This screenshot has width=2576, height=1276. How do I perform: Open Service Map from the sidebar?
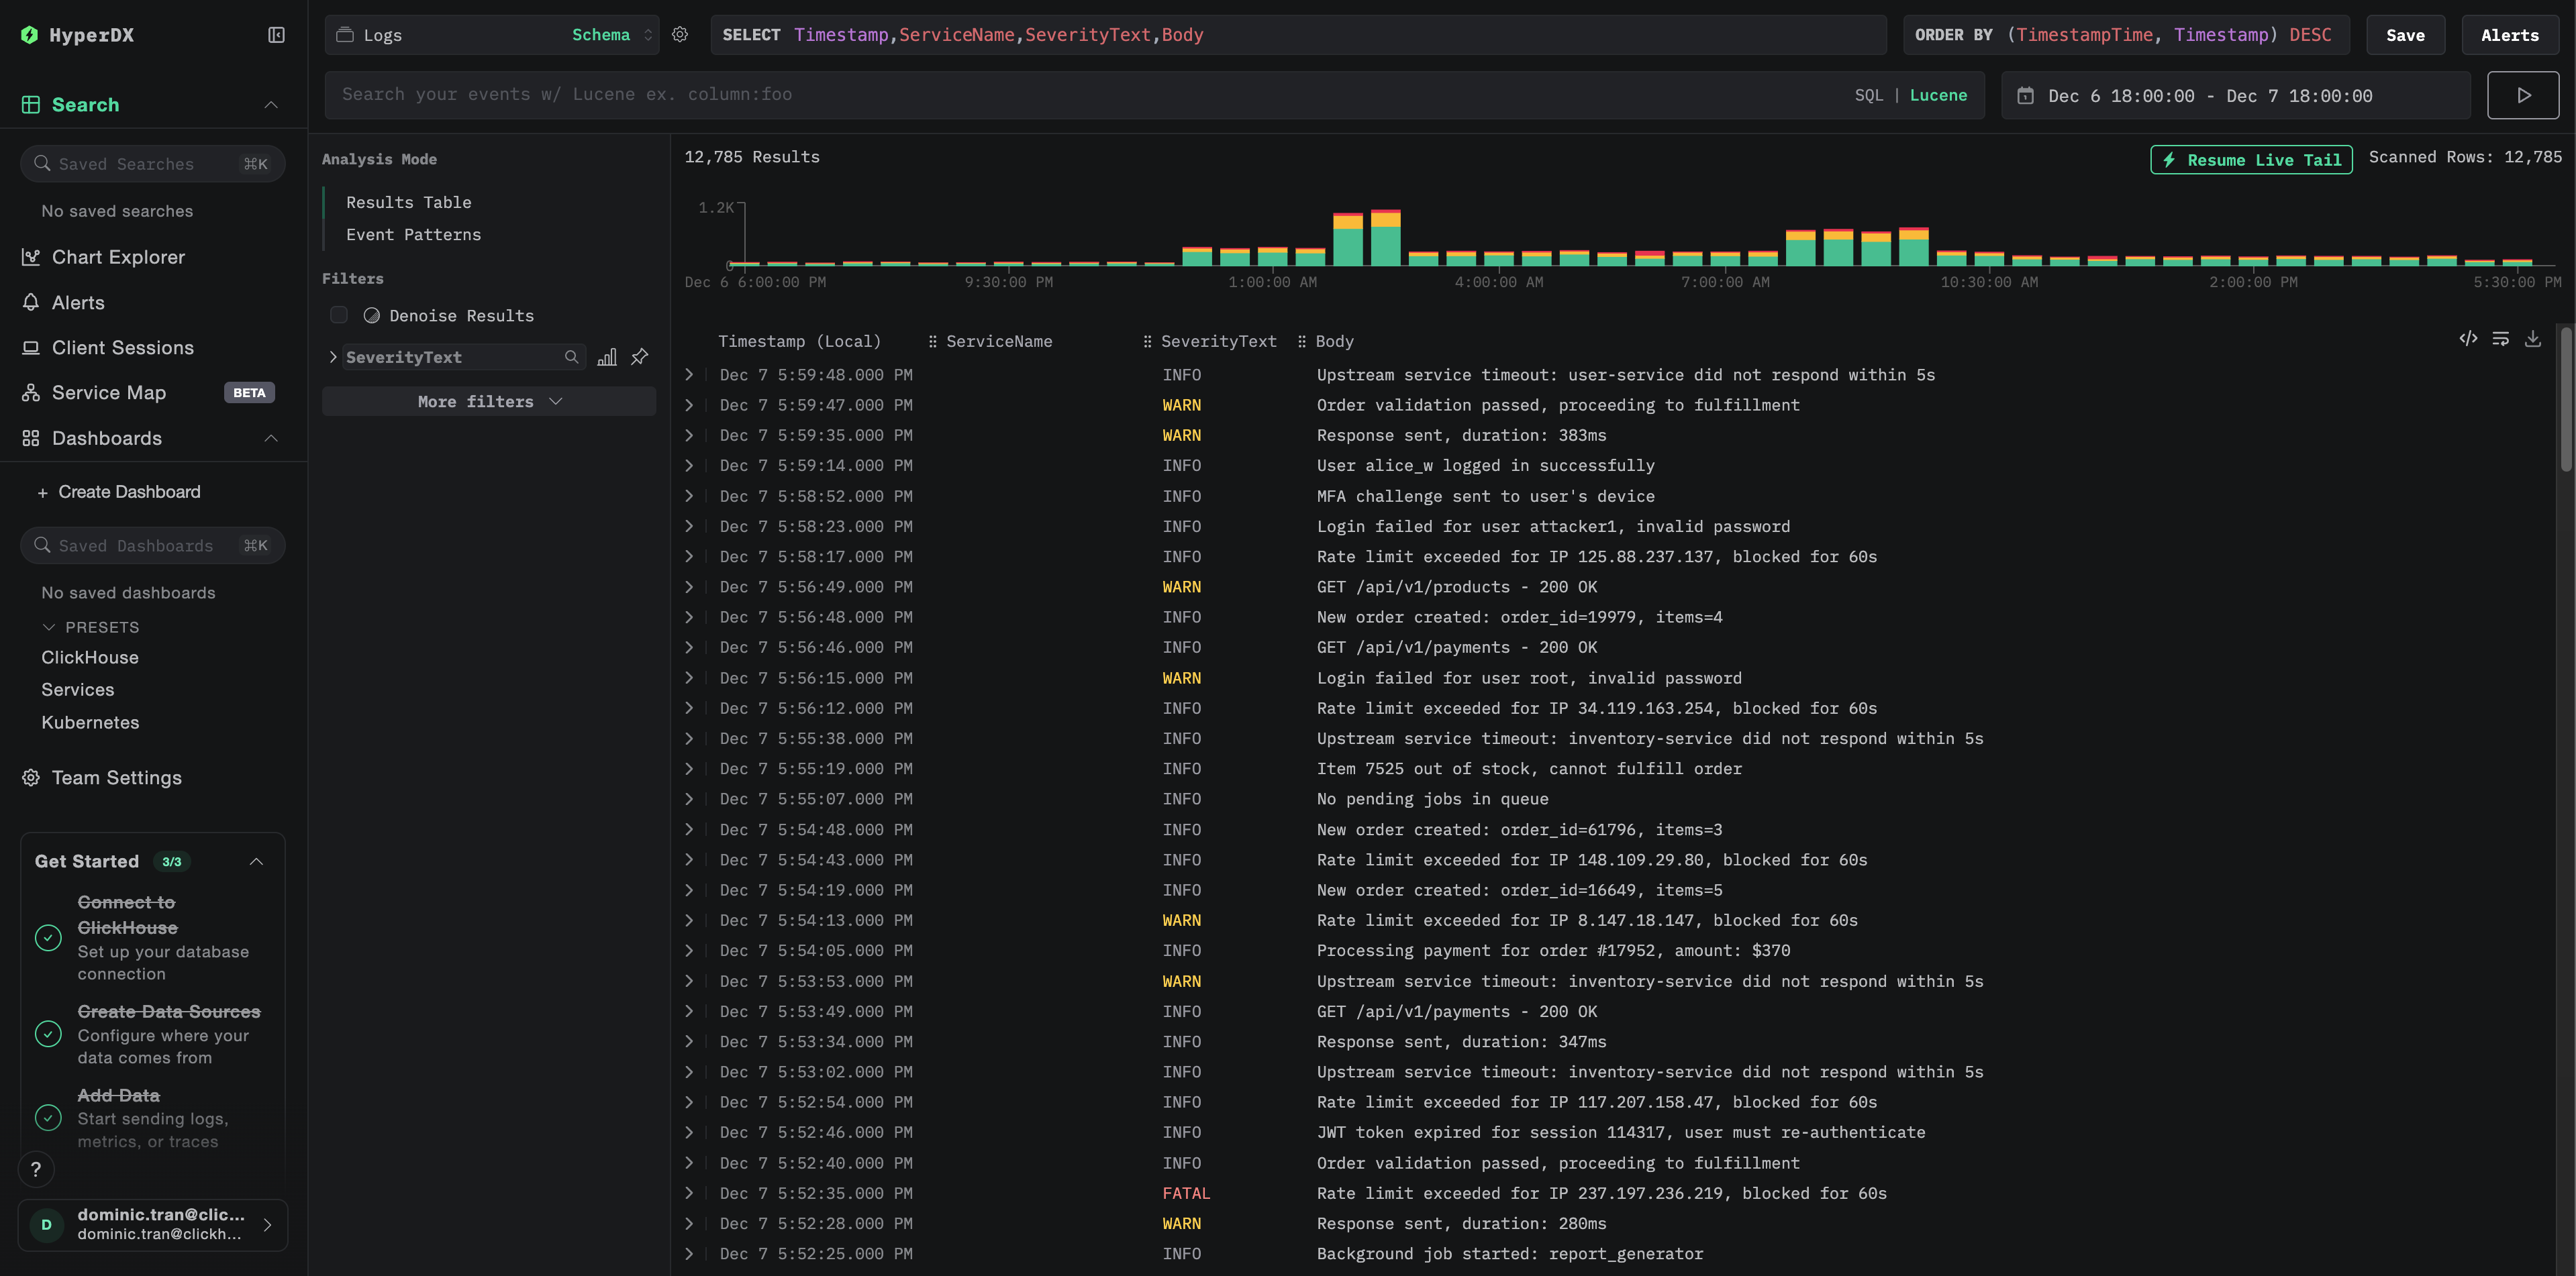pos(107,392)
